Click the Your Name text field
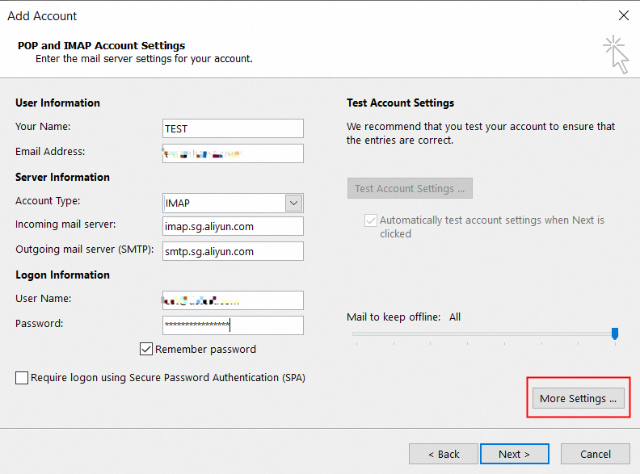The image size is (640, 474). coord(233,128)
